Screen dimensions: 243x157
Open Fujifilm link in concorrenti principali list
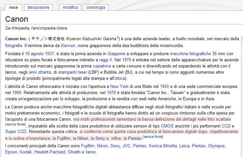[x=88, y=146]
